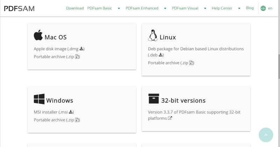Click the PDFSAM logo
Image resolution: width=280 pixels, height=147 pixels.
pyautogui.click(x=19, y=8)
